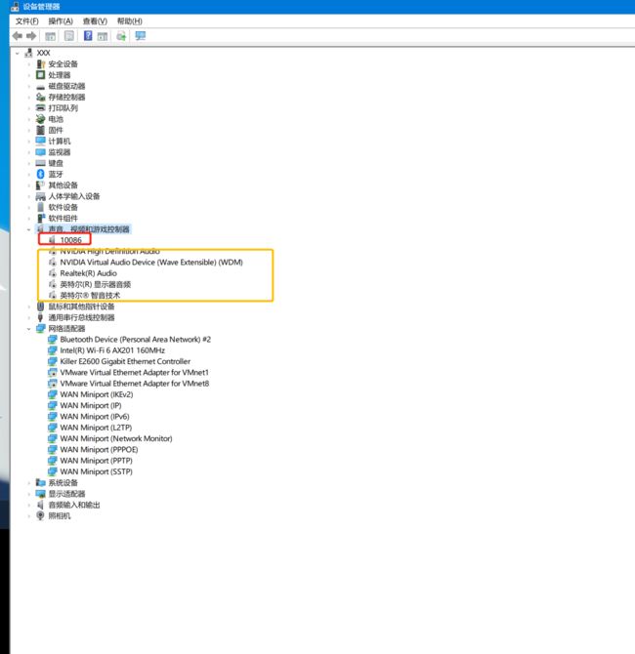Collapse the 网络适配器 network adapters arrow
The width and height of the screenshot is (635, 654).
click(28, 329)
